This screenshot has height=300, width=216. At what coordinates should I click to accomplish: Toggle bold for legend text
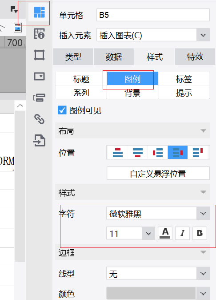tap(200, 233)
